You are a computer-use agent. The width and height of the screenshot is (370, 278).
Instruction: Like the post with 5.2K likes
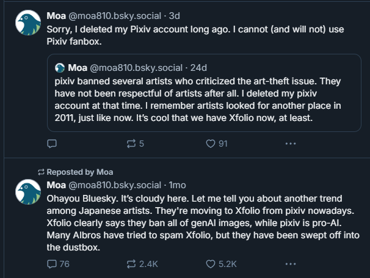click(211, 264)
